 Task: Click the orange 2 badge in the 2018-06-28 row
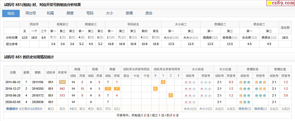[171, 95]
